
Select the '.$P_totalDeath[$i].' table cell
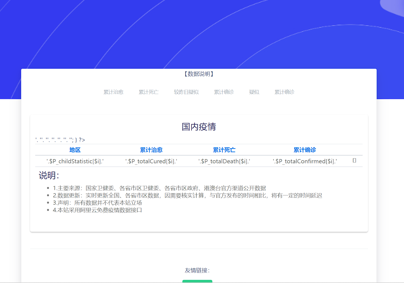click(224, 161)
